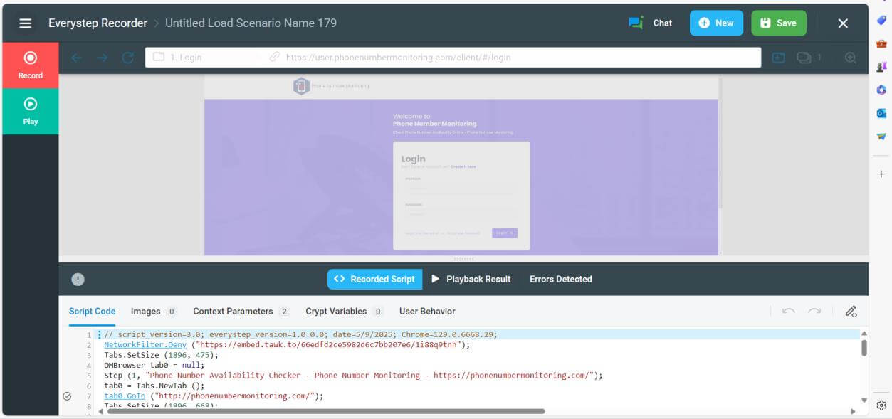Screen dimensions: 892x419
Task: Click the 'Everystep Recorder' breadcrumb
Action: coord(98,23)
